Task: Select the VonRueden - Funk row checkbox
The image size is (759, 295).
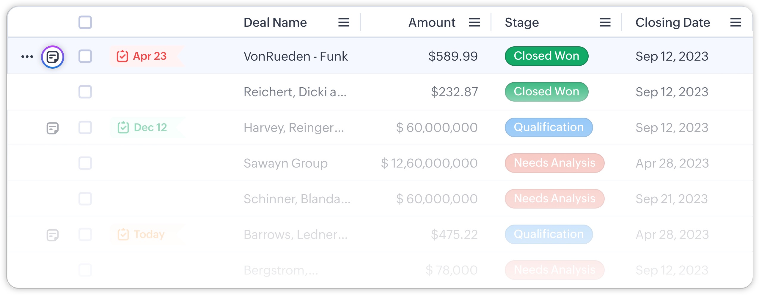Action: click(x=85, y=56)
